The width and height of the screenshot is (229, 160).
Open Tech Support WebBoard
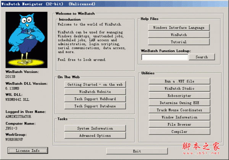pyautogui.click(x=95, y=99)
